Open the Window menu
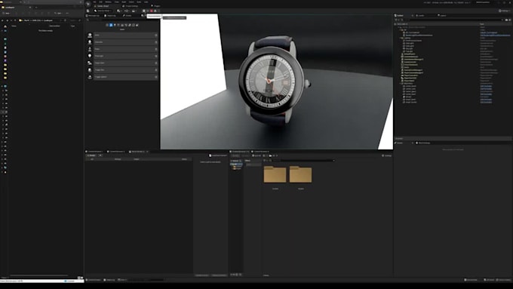 (x=108, y=2)
